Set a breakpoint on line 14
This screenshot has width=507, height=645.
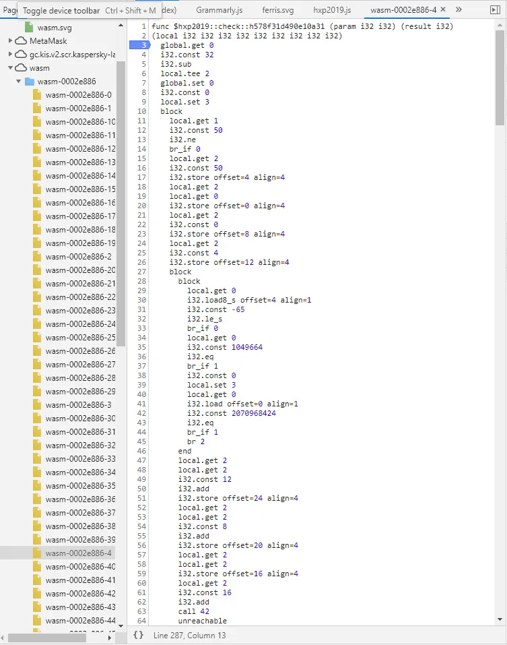click(x=141, y=149)
